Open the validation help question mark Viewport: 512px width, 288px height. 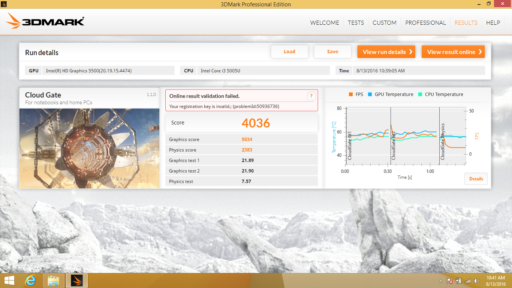pyautogui.click(x=311, y=96)
